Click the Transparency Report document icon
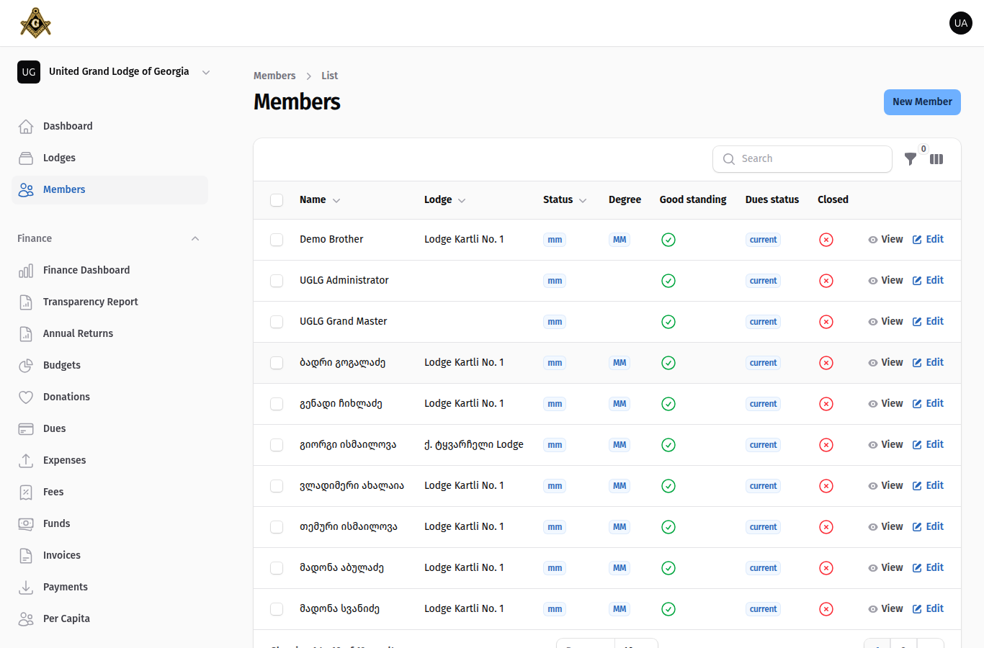The width and height of the screenshot is (984, 648). coord(26,302)
